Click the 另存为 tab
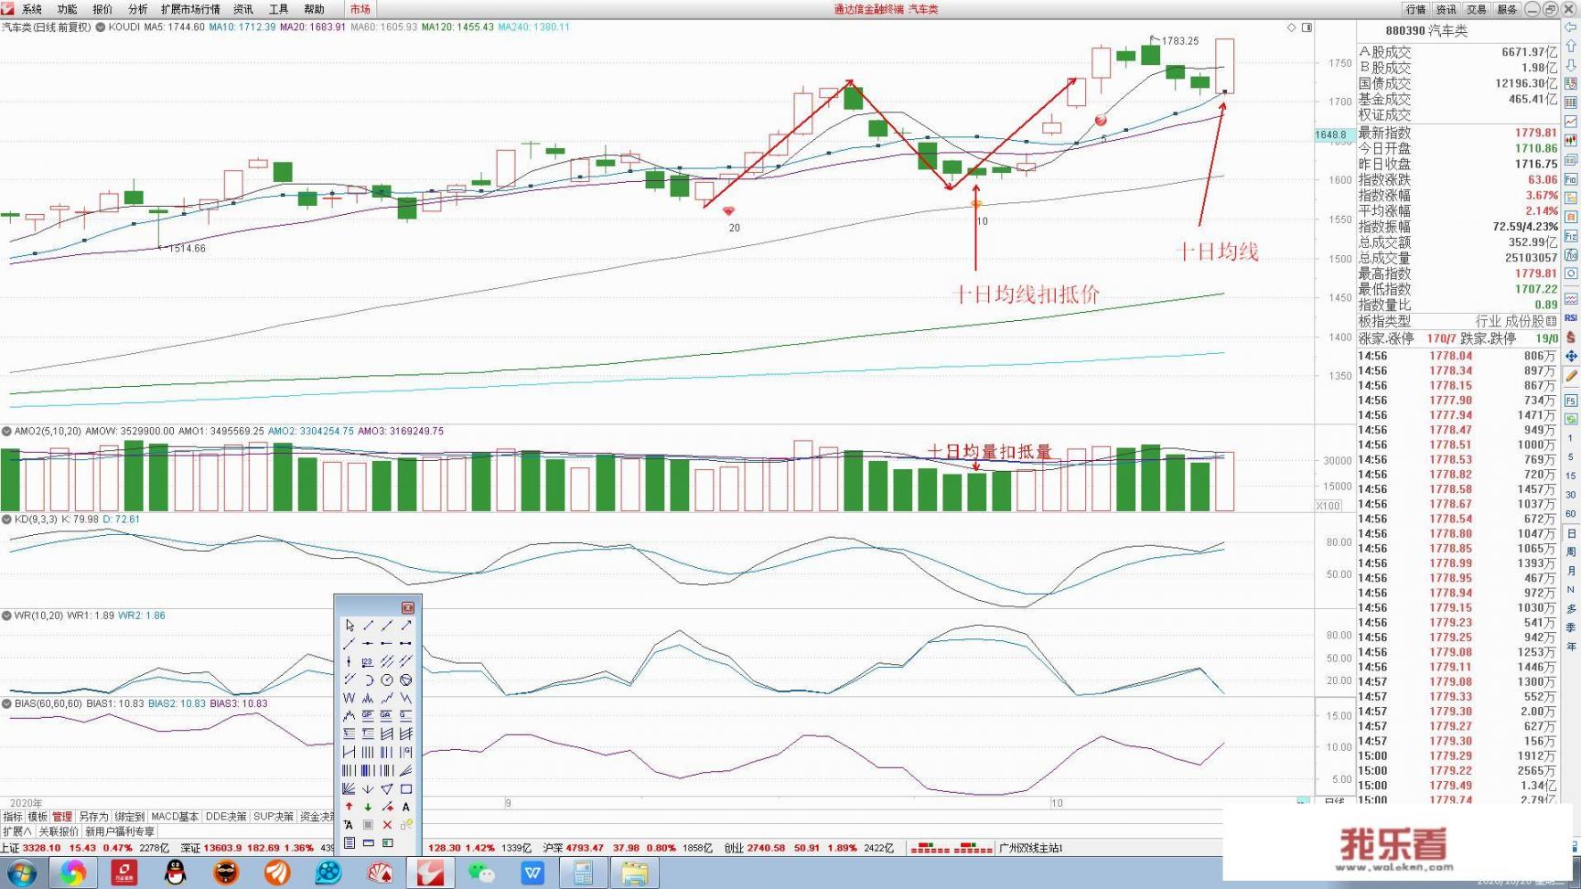Image resolution: width=1581 pixels, height=889 pixels. click(93, 817)
